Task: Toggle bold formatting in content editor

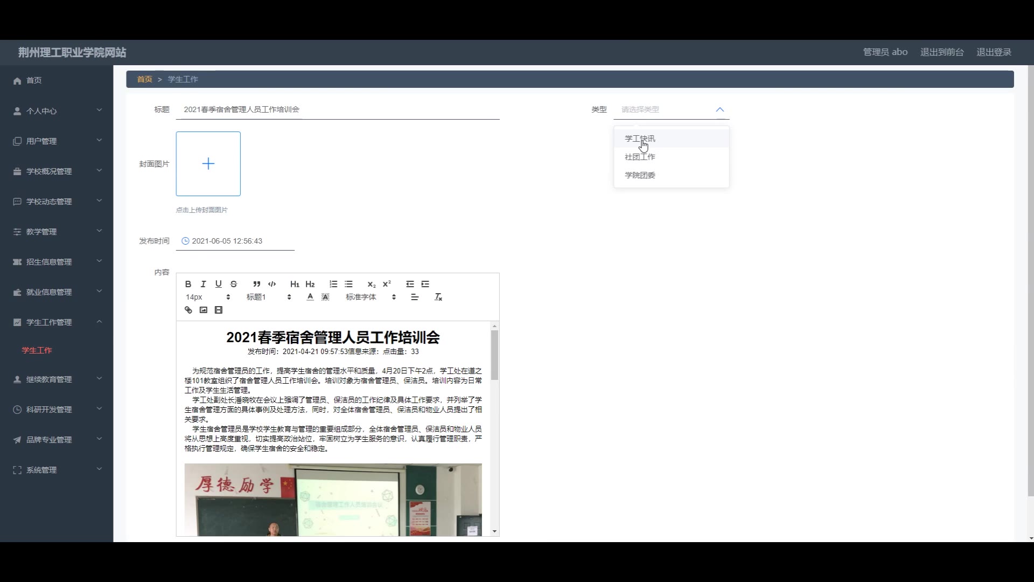Action: point(188,284)
